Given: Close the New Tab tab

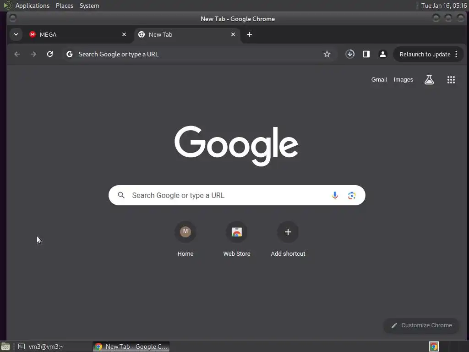Looking at the screenshot, I should click(233, 34).
